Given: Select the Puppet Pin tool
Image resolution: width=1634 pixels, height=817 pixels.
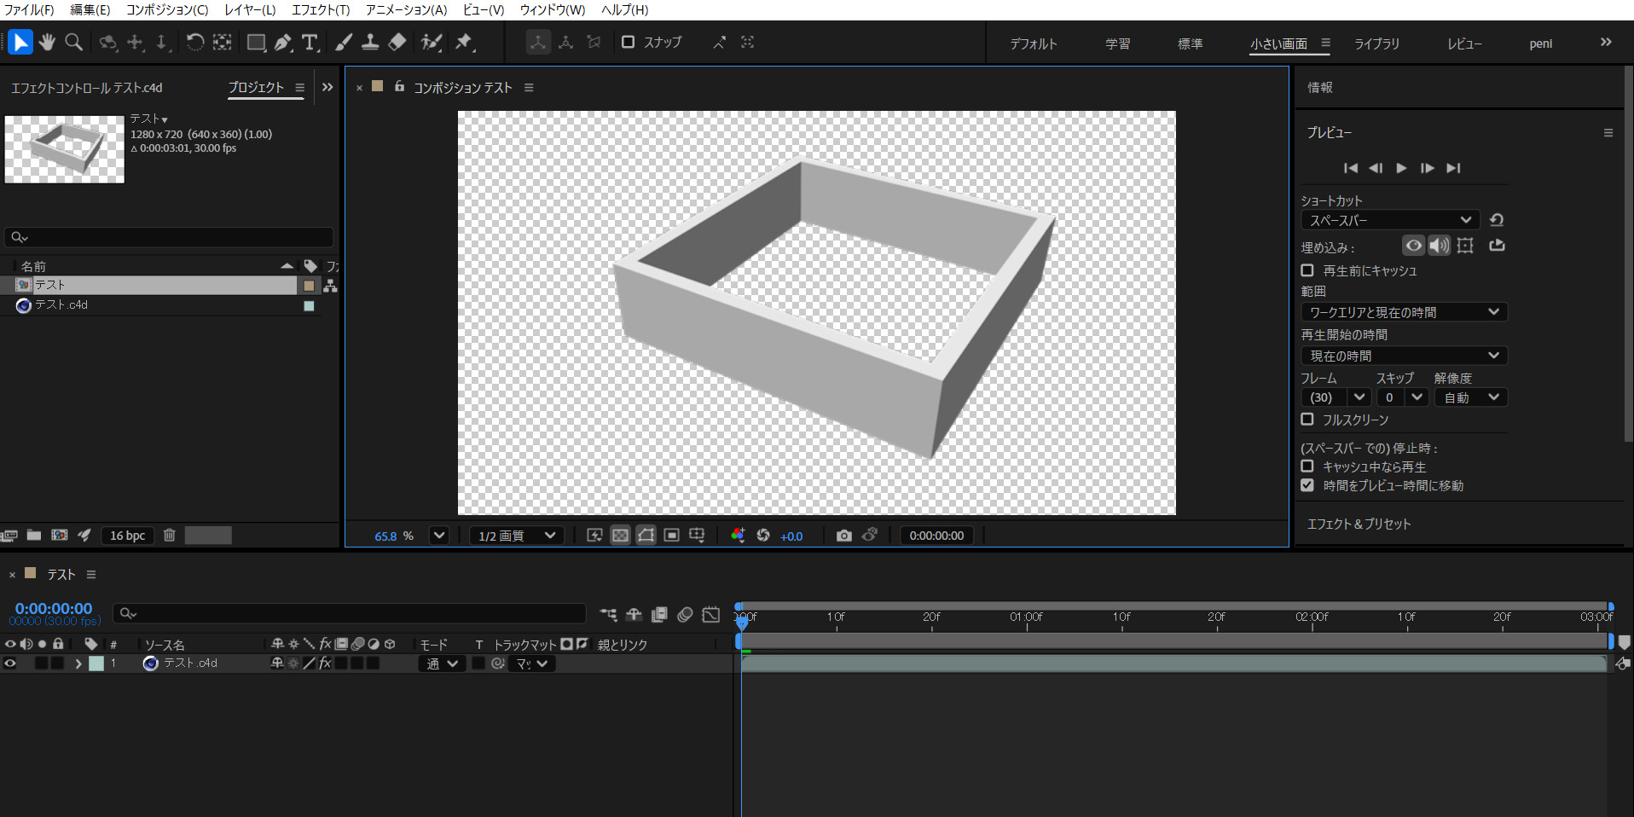Looking at the screenshot, I should click(x=464, y=42).
